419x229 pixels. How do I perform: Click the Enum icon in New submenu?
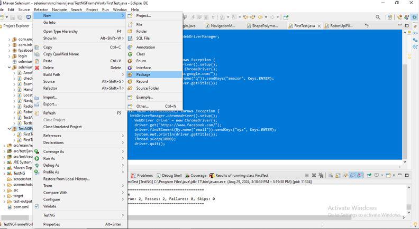pyautogui.click(x=130, y=61)
